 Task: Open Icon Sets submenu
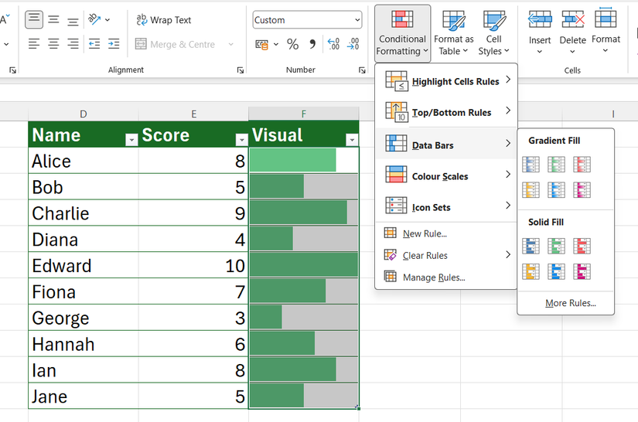446,206
